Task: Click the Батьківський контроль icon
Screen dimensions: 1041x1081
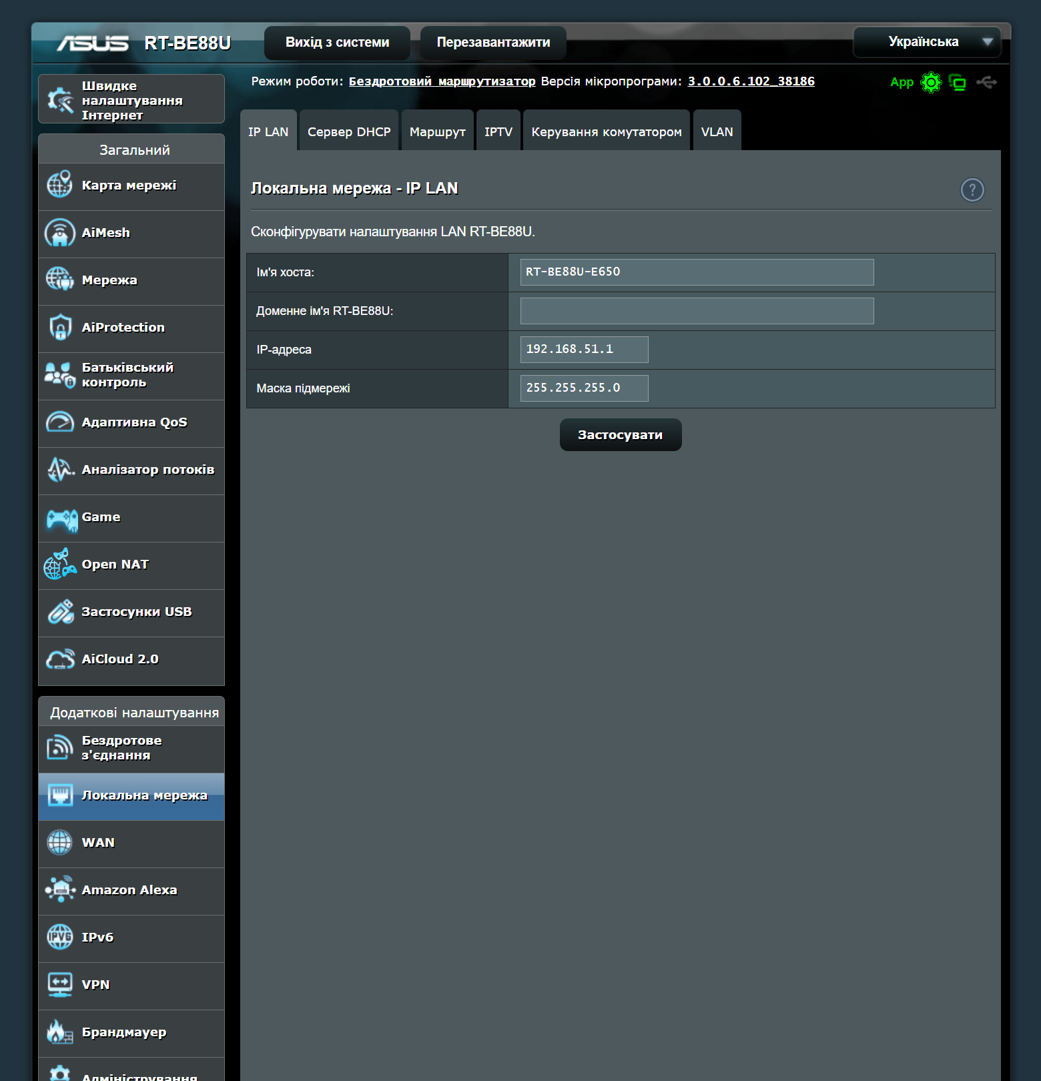Action: pos(59,374)
